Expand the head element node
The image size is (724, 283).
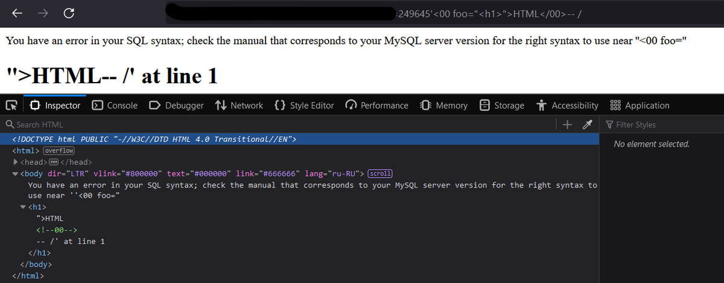point(15,162)
